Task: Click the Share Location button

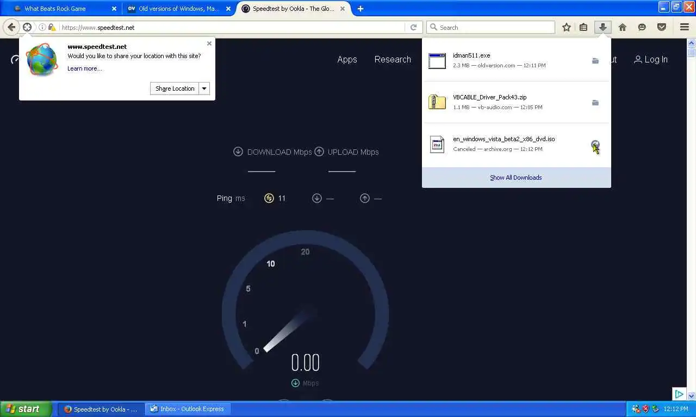Action: pos(175,89)
